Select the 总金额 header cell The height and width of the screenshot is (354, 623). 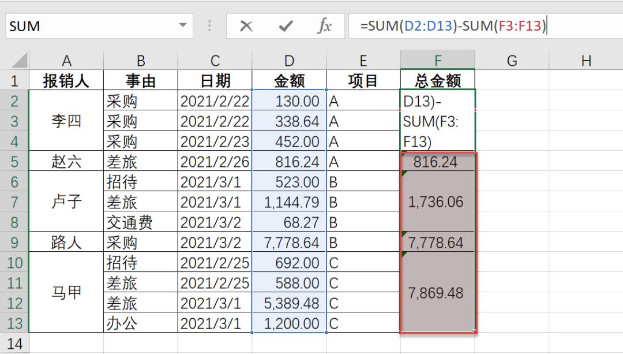pyautogui.click(x=437, y=80)
